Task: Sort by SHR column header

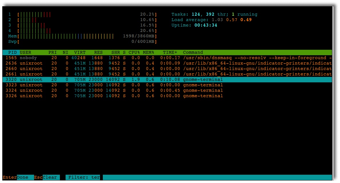Action: [115, 52]
